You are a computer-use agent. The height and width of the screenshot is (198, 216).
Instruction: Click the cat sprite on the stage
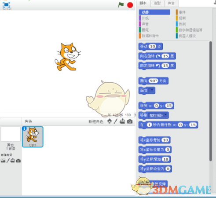[x=68, y=57]
